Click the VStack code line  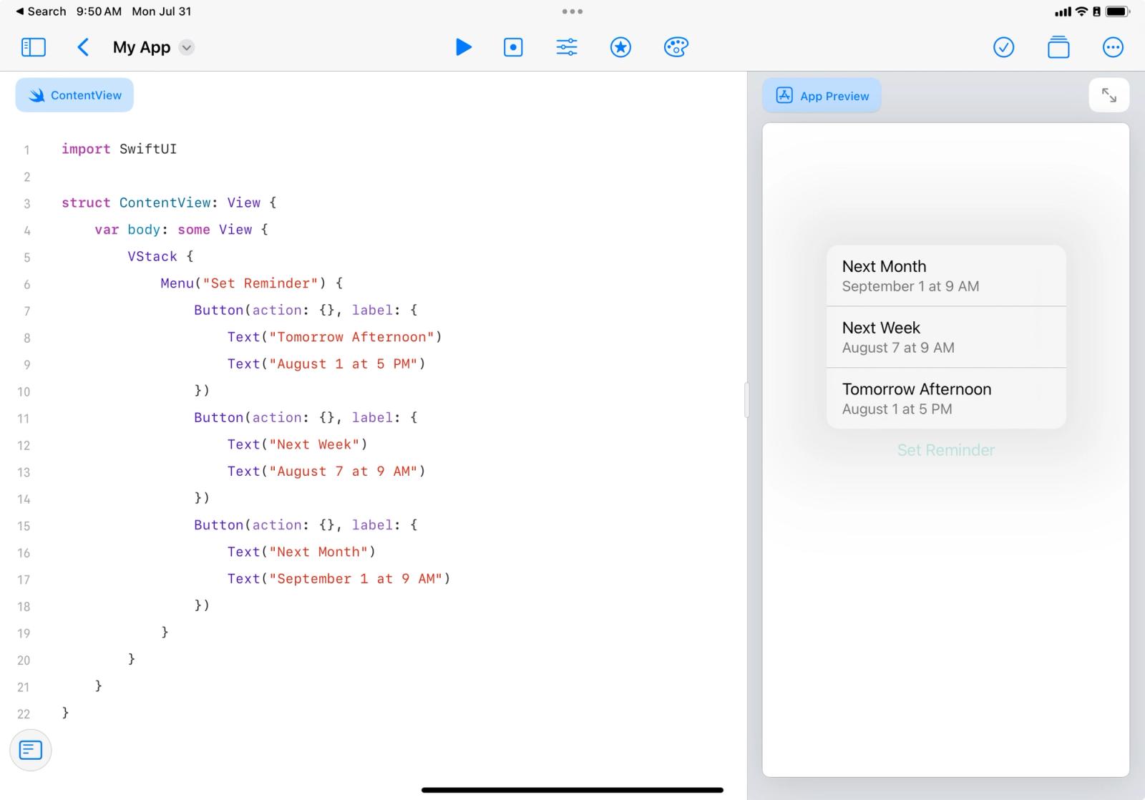160,256
